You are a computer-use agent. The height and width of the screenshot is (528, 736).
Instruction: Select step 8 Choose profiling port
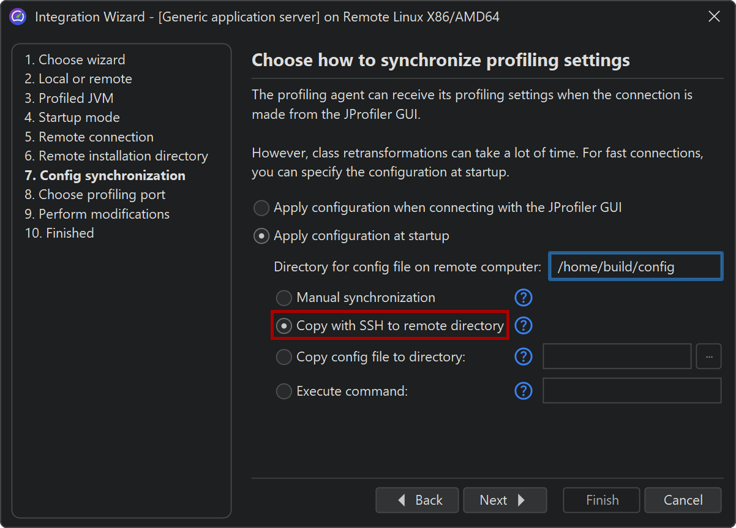click(95, 195)
